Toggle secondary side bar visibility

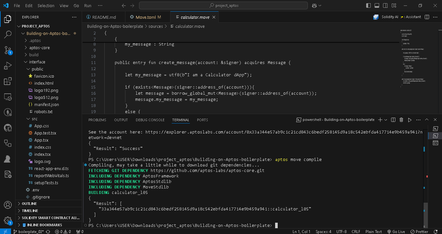pos(385,6)
